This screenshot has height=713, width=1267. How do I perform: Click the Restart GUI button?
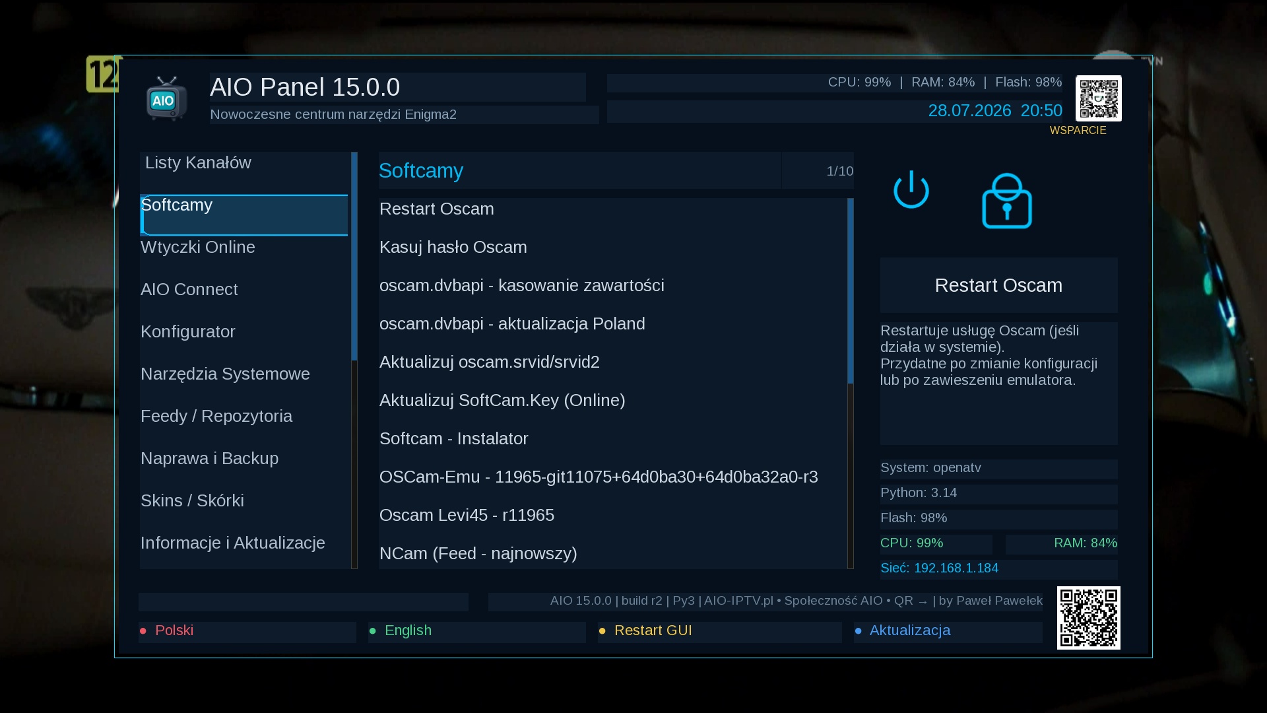720,631
